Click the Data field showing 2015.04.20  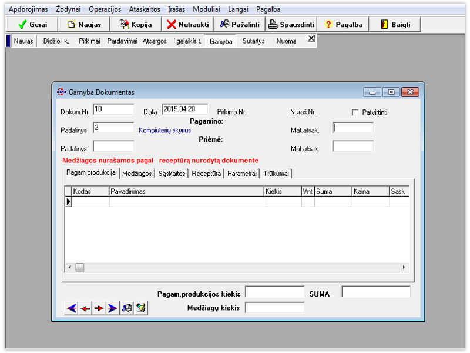pyautogui.click(x=185, y=109)
